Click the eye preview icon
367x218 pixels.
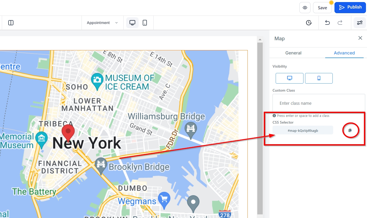tap(305, 8)
